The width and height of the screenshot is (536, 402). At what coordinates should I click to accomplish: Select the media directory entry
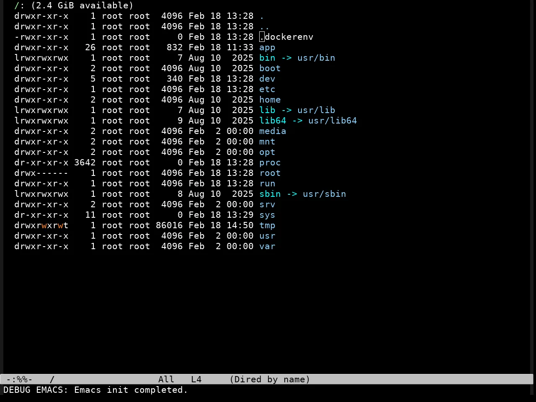pyautogui.click(x=273, y=131)
